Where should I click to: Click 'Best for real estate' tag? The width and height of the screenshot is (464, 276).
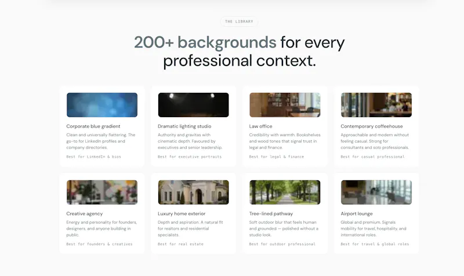click(180, 244)
